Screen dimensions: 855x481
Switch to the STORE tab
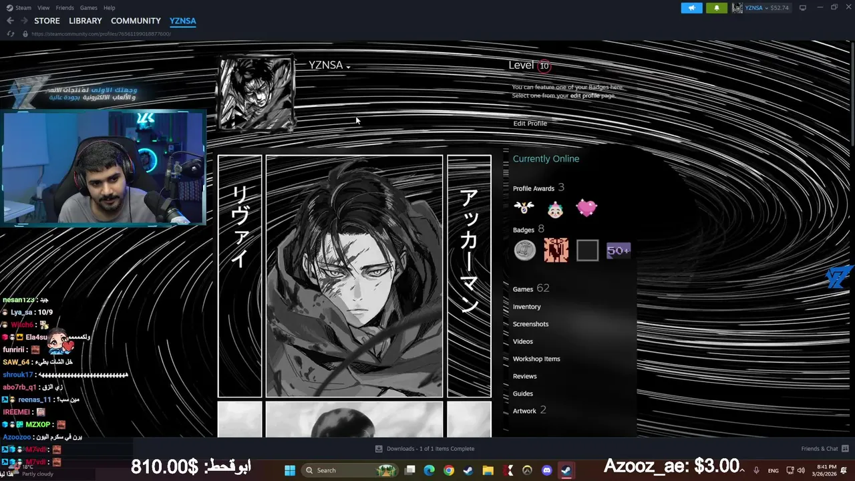(47, 21)
